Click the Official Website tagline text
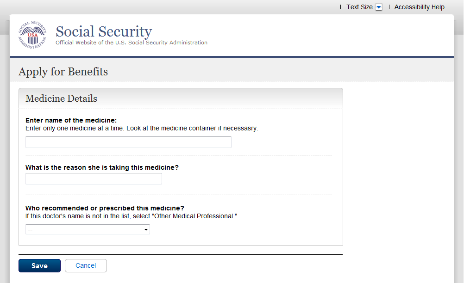 coord(132,43)
